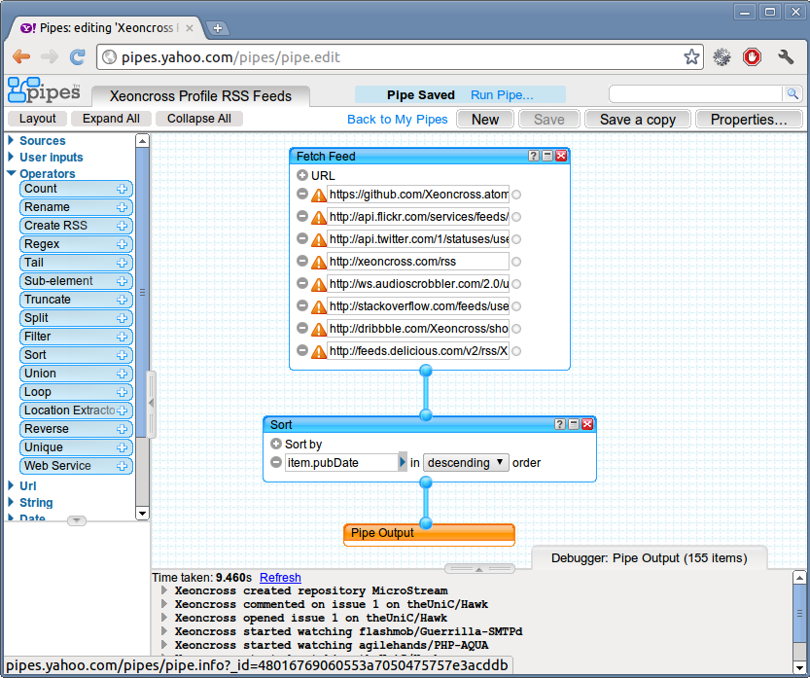Open the browser wrench menu
The image size is (810, 678).
[x=786, y=56]
